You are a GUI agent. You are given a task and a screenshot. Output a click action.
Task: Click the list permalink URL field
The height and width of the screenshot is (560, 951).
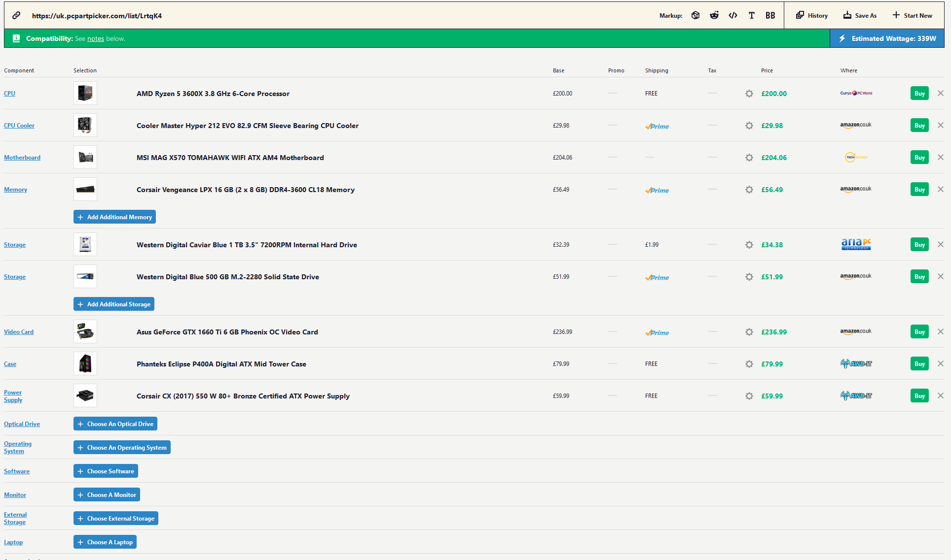click(x=97, y=16)
